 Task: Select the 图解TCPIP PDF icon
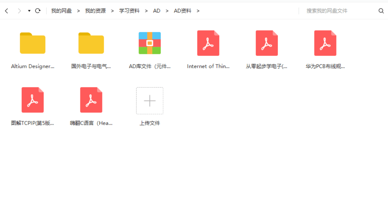33,100
